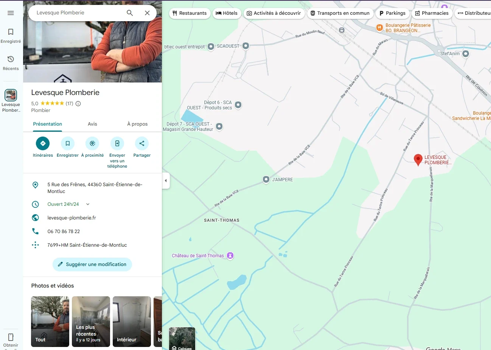Click the train station icon on map
The image size is (491, 350).
342,30
